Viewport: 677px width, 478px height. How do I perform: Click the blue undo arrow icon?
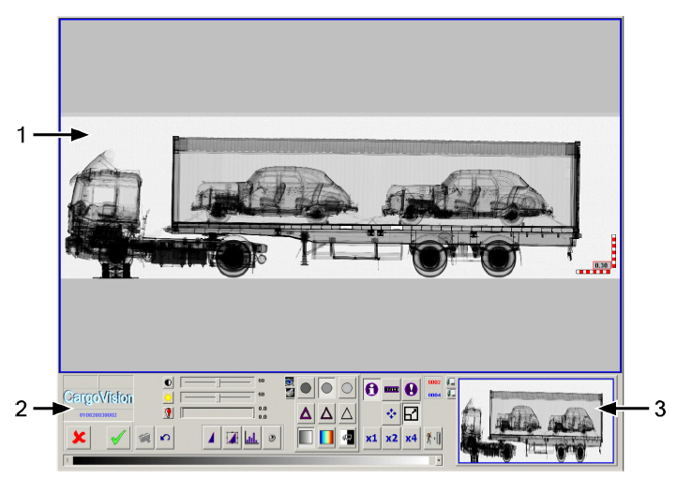point(165,438)
